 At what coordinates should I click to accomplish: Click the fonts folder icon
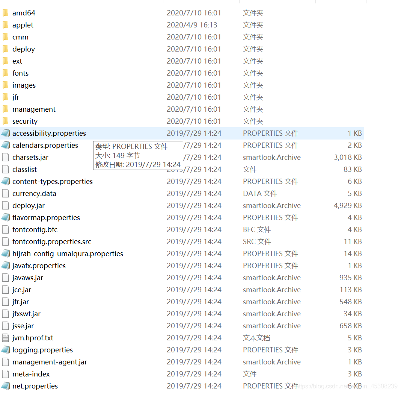tap(5, 73)
